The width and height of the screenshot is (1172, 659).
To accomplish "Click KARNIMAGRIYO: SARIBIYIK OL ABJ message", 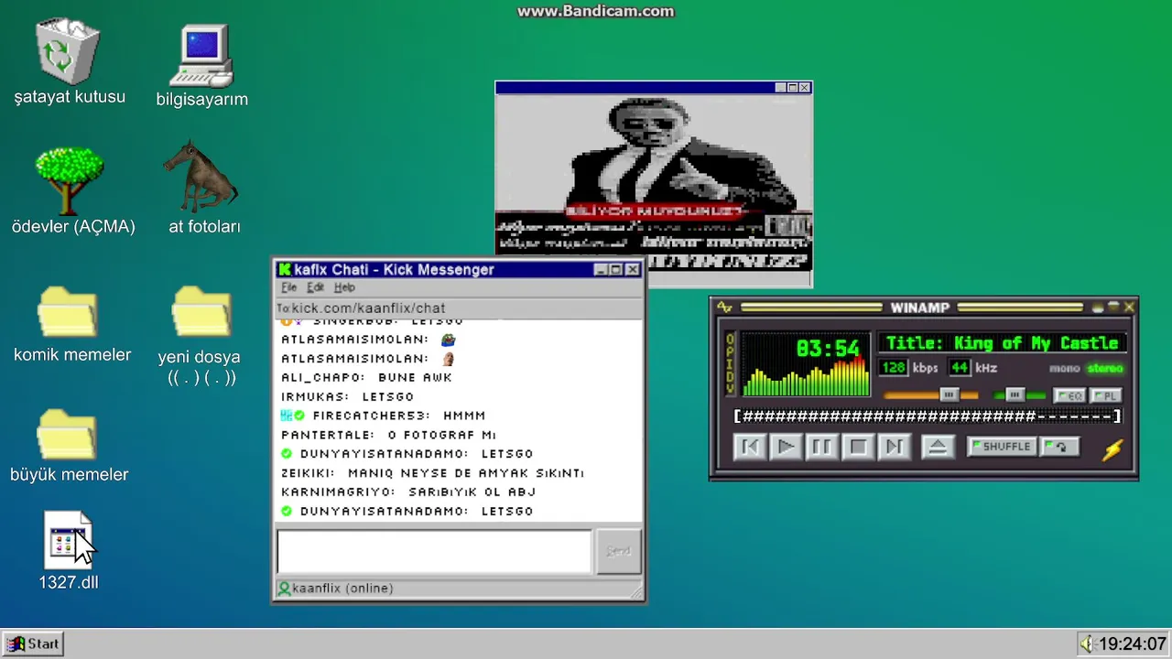I will click(x=408, y=492).
